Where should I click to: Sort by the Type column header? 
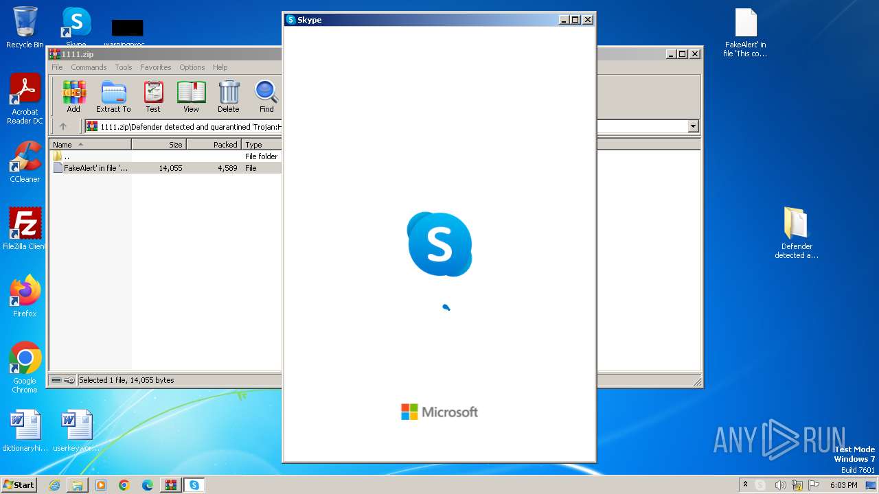point(262,145)
